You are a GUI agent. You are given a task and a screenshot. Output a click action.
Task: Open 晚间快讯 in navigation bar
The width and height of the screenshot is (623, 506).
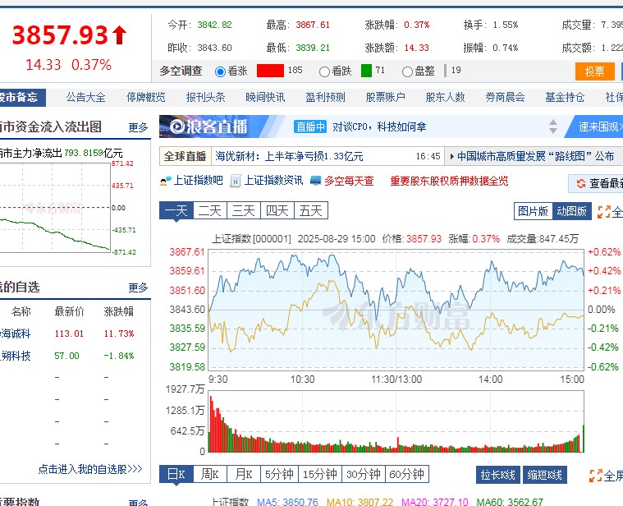coord(265,98)
